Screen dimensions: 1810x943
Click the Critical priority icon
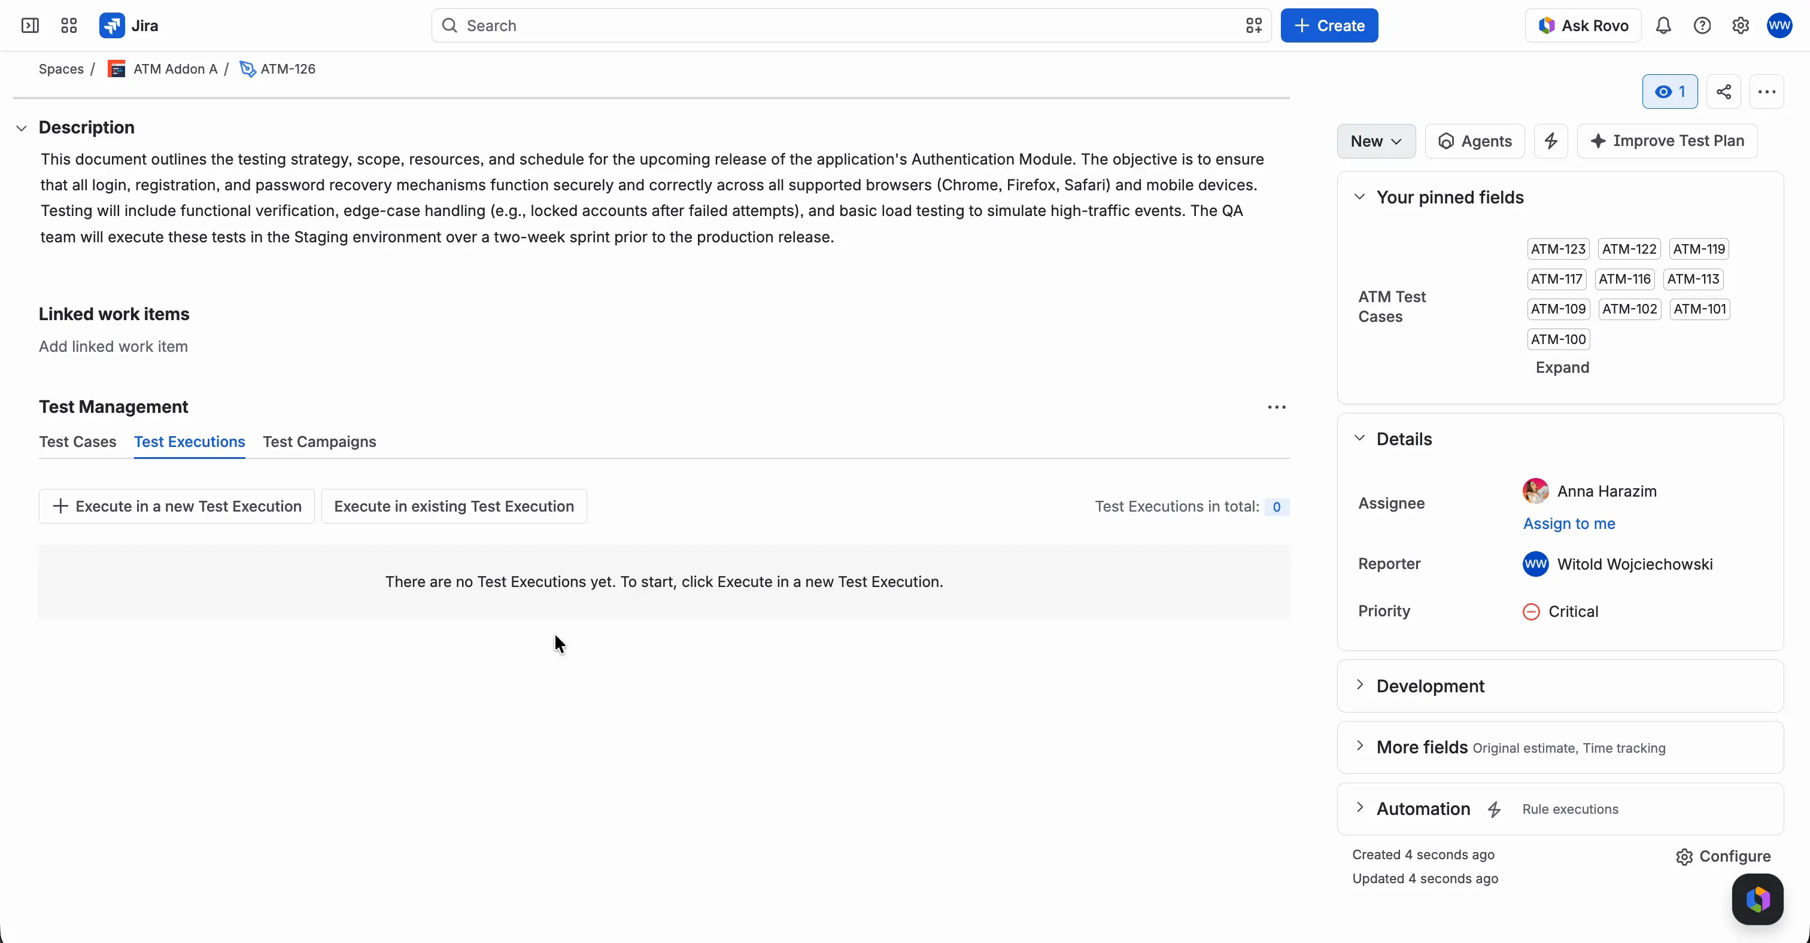pyautogui.click(x=1531, y=612)
